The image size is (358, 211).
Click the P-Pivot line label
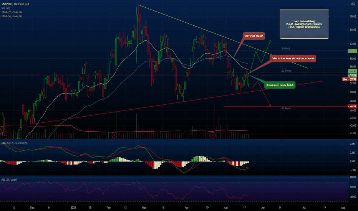click(x=286, y=49)
